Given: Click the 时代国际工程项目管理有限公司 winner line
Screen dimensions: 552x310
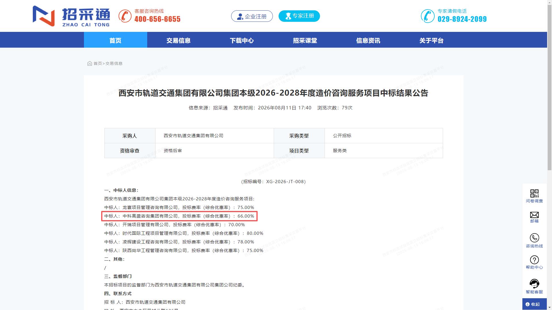Looking at the screenshot, I should (x=184, y=233).
